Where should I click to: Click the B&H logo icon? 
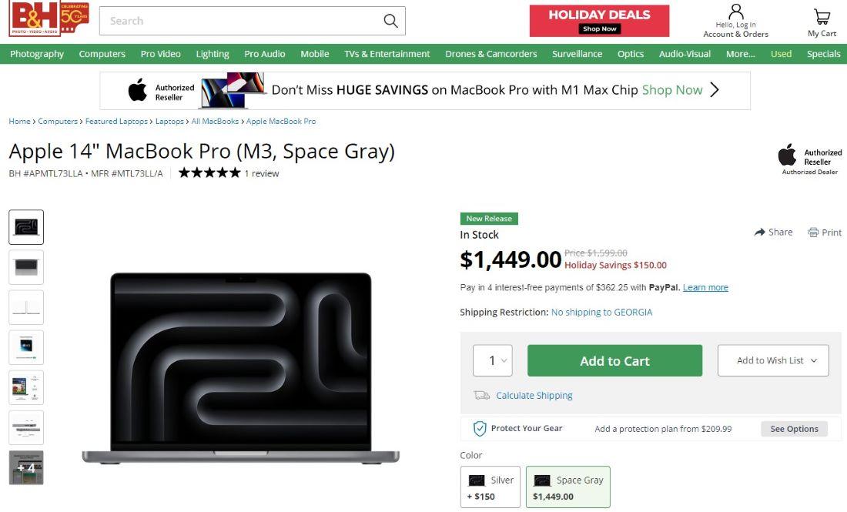click(x=49, y=18)
